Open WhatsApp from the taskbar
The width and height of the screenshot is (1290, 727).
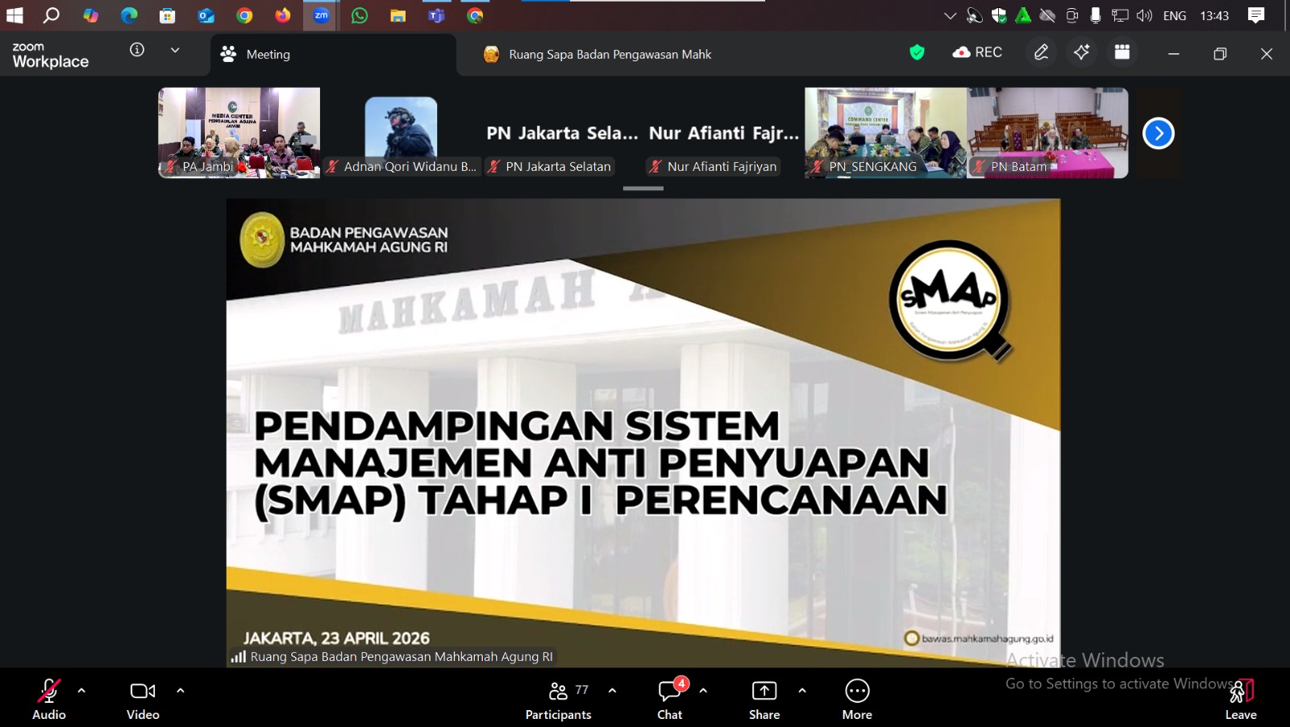pyautogui.click(x=360, y=15)
